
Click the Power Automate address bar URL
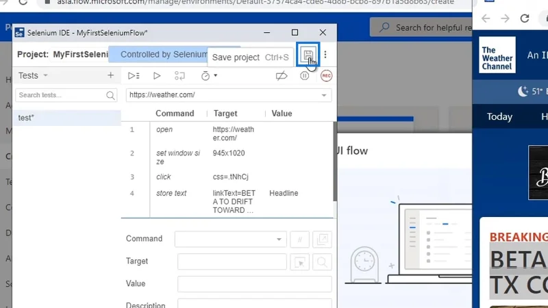tap(255, 3)
